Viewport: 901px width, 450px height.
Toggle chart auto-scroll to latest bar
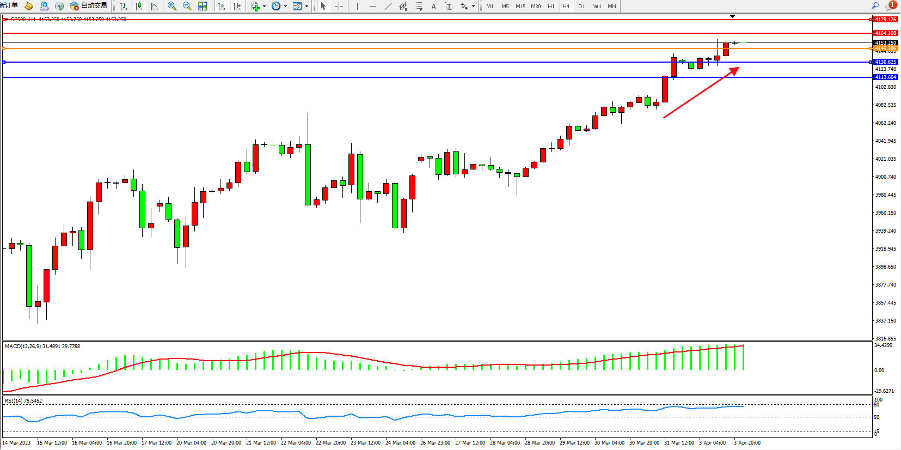click(222, 6)
